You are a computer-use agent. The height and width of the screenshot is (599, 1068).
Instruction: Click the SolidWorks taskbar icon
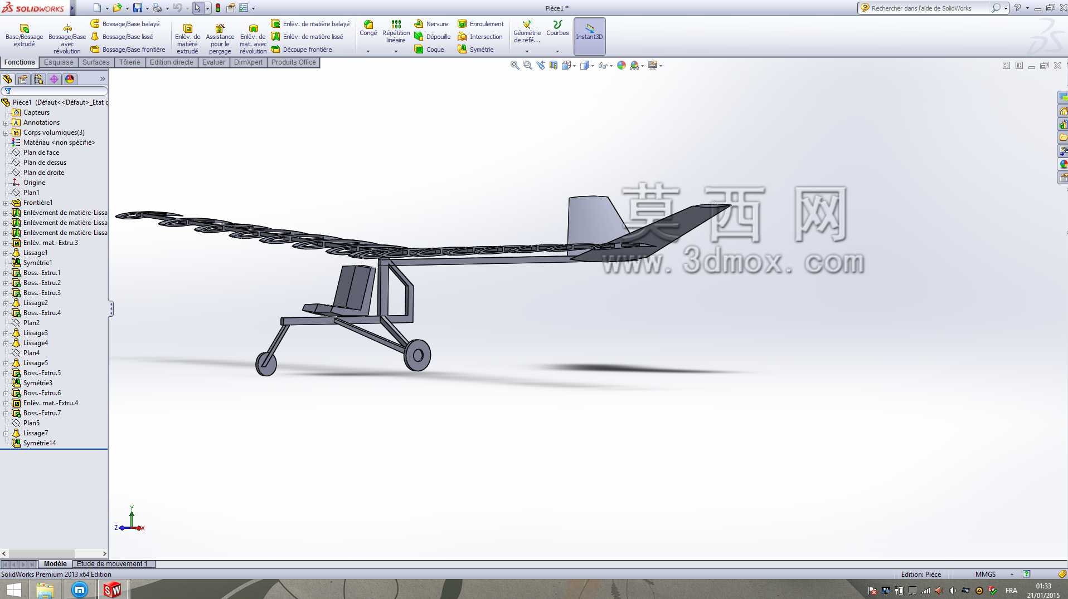point(113,590)
